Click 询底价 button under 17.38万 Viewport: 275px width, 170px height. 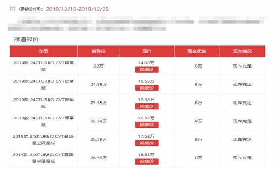point(147,106)
